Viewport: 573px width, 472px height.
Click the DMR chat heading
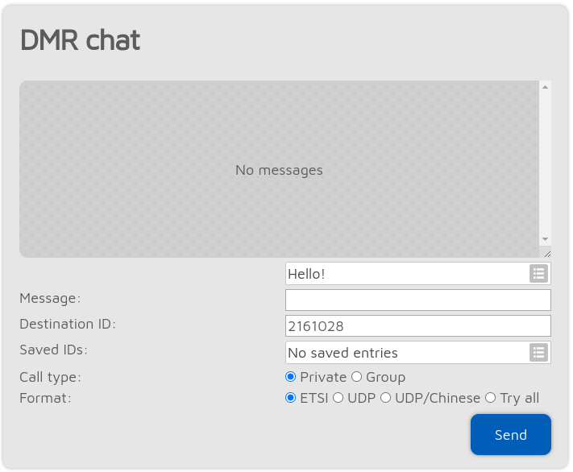point(80,39)
